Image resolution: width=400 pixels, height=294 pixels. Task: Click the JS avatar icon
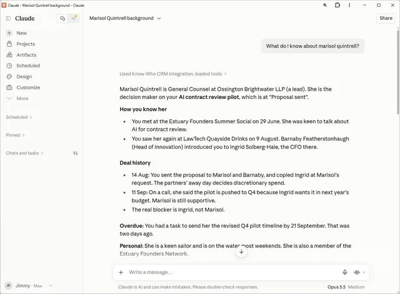[x=8, y=286]
